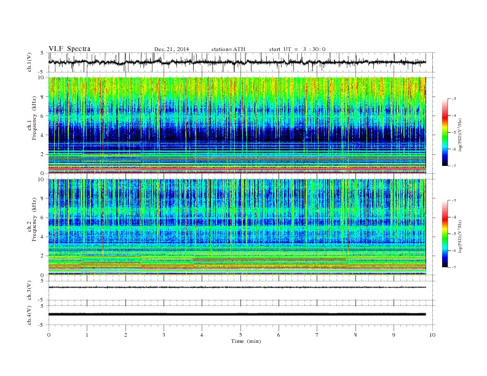Click the thick ch.4 voltage trace

pyautogui.click(x=237, y=315)
